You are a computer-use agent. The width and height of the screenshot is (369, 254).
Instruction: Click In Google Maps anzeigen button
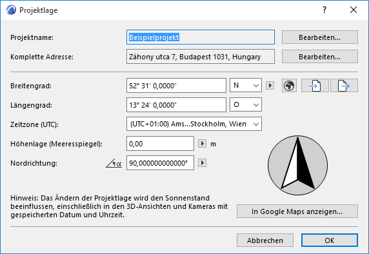click(297, 211)
